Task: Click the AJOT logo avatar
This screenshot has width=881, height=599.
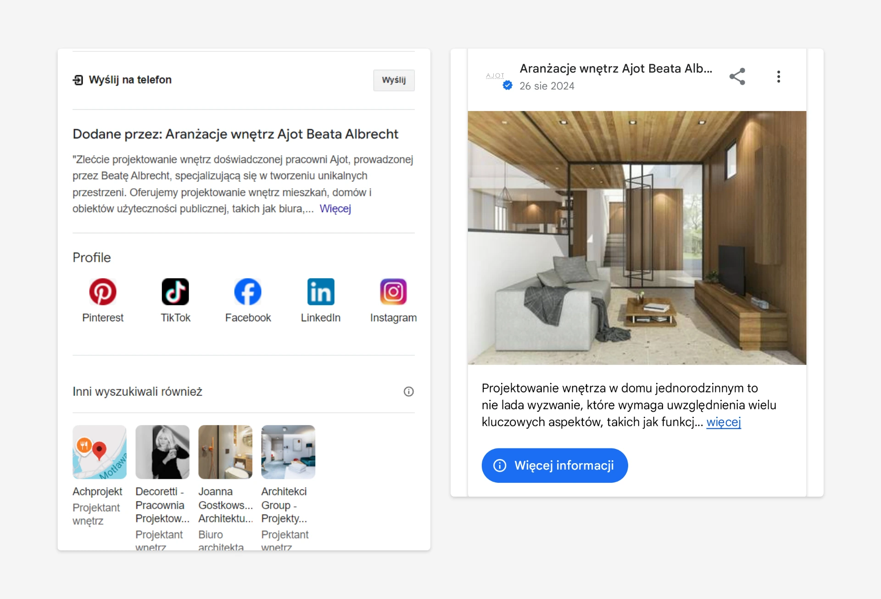Action: tap(495, 76)
